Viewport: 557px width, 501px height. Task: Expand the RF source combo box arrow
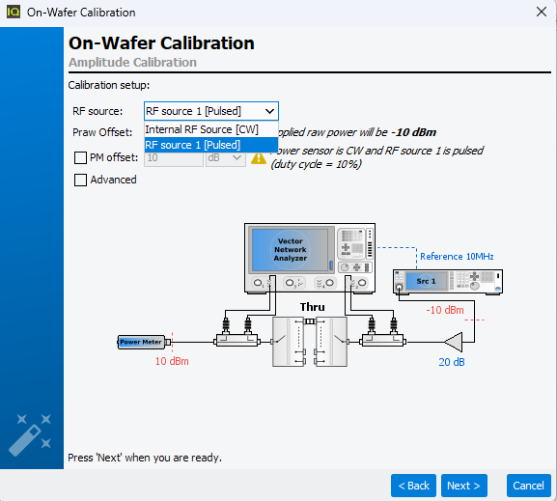click(x=269, y=111)
